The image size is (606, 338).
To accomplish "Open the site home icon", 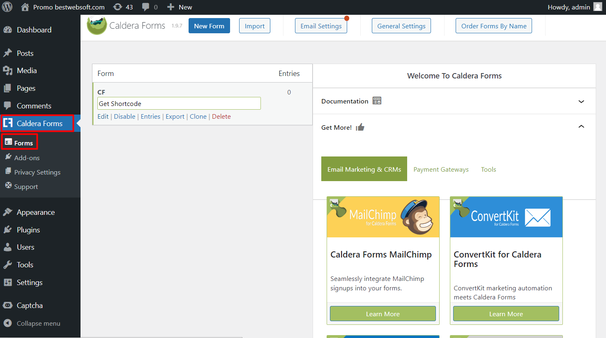I will tap(25, 7).
